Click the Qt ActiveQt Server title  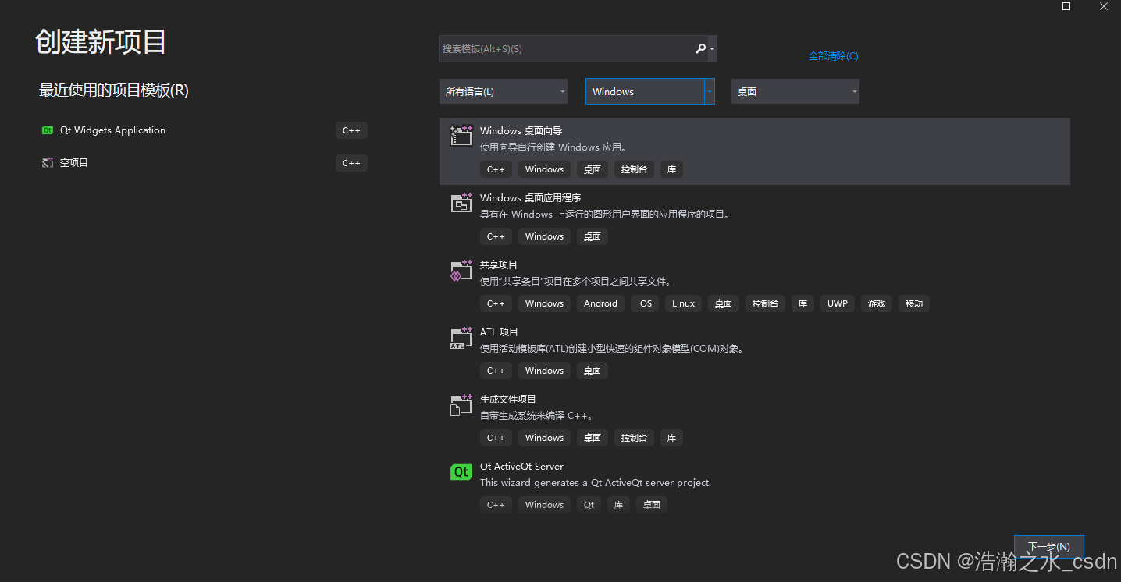tap(521, 467)
